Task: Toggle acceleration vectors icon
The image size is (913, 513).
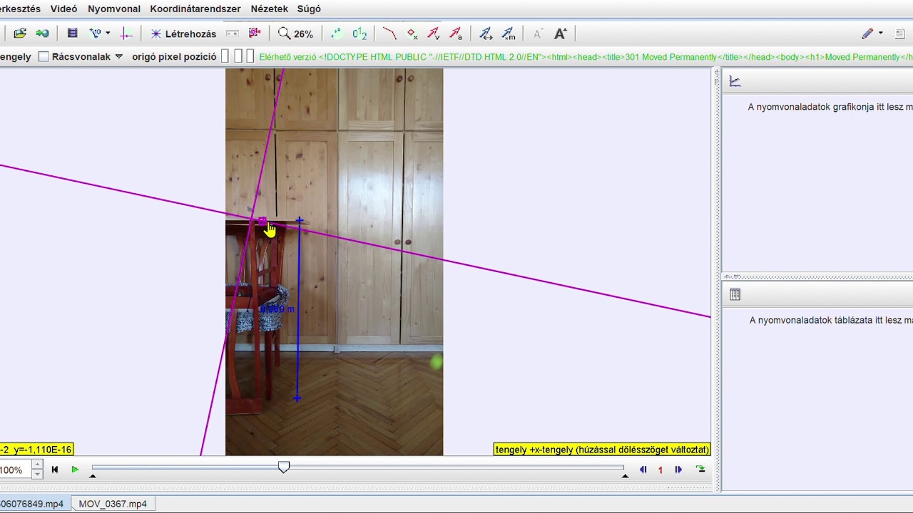Action: [456, 33]
